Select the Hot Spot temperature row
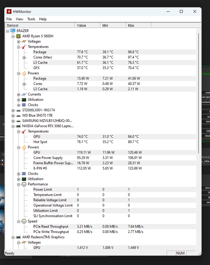Screen dimensions: 210x265 [114, 142]
